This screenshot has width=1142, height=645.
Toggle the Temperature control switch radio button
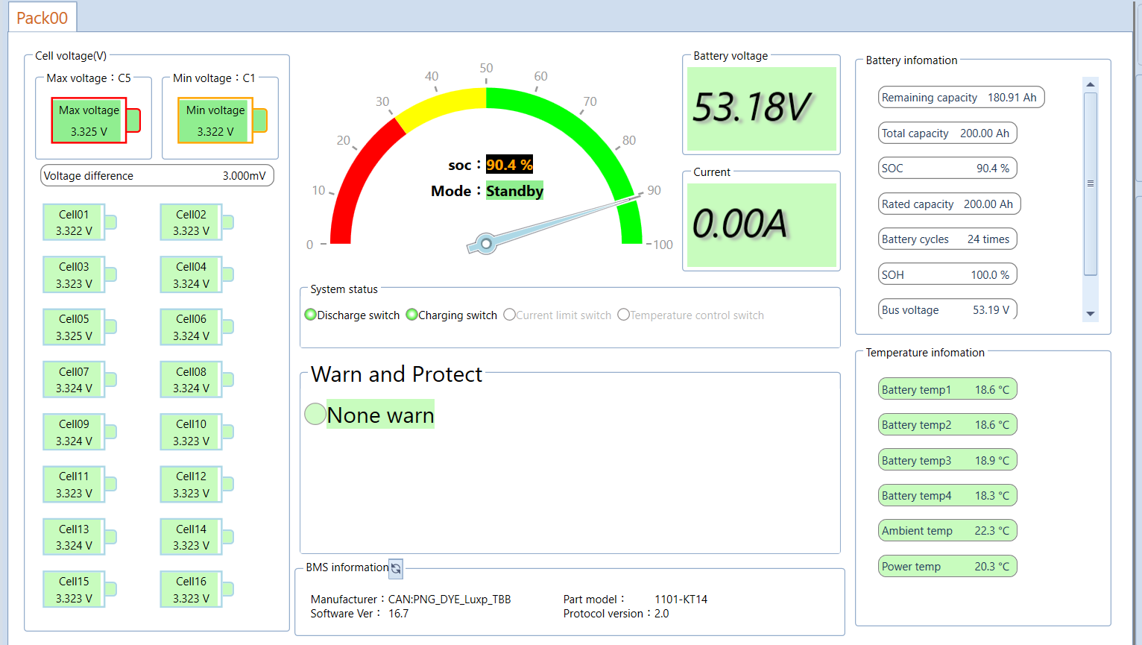(x=623, y=315)
